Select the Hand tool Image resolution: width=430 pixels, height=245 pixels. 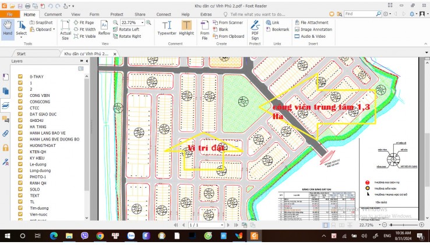(x=8, y=28)
